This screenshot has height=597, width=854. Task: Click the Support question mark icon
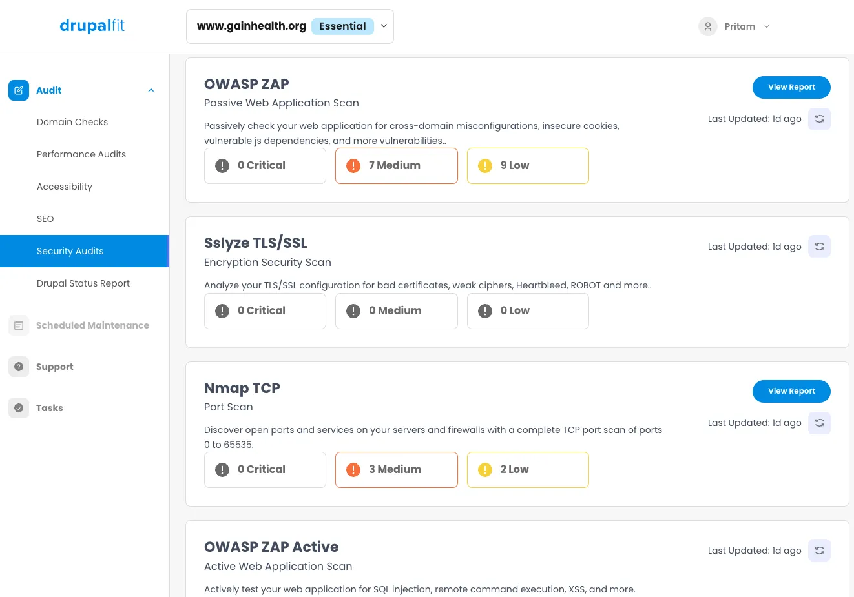click(x=19, y=367)
